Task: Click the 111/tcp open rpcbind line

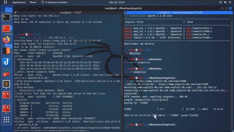Action: tap(44, 96)
